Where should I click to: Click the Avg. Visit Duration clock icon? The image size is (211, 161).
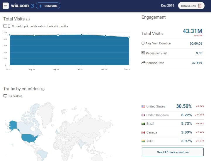143,43
